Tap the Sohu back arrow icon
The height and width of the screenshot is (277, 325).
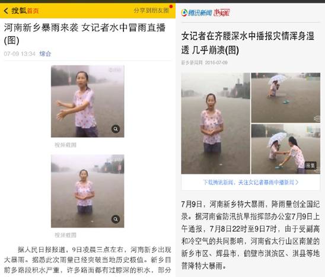click(6, 11)
